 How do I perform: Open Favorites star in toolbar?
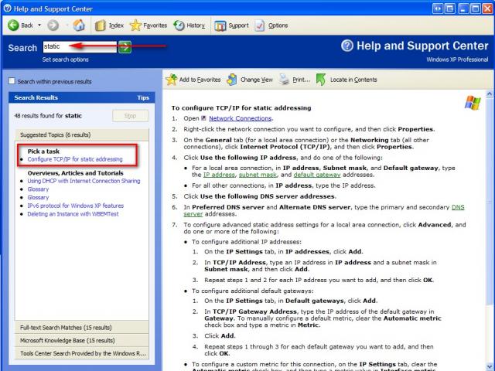click(136, 26)
